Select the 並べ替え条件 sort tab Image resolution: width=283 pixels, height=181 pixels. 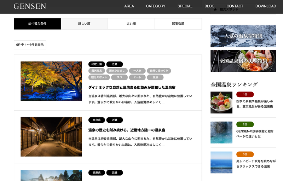pyautogui.click(x=37, y=24)
